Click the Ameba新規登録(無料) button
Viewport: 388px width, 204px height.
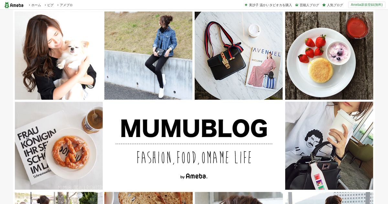point(367,5)
